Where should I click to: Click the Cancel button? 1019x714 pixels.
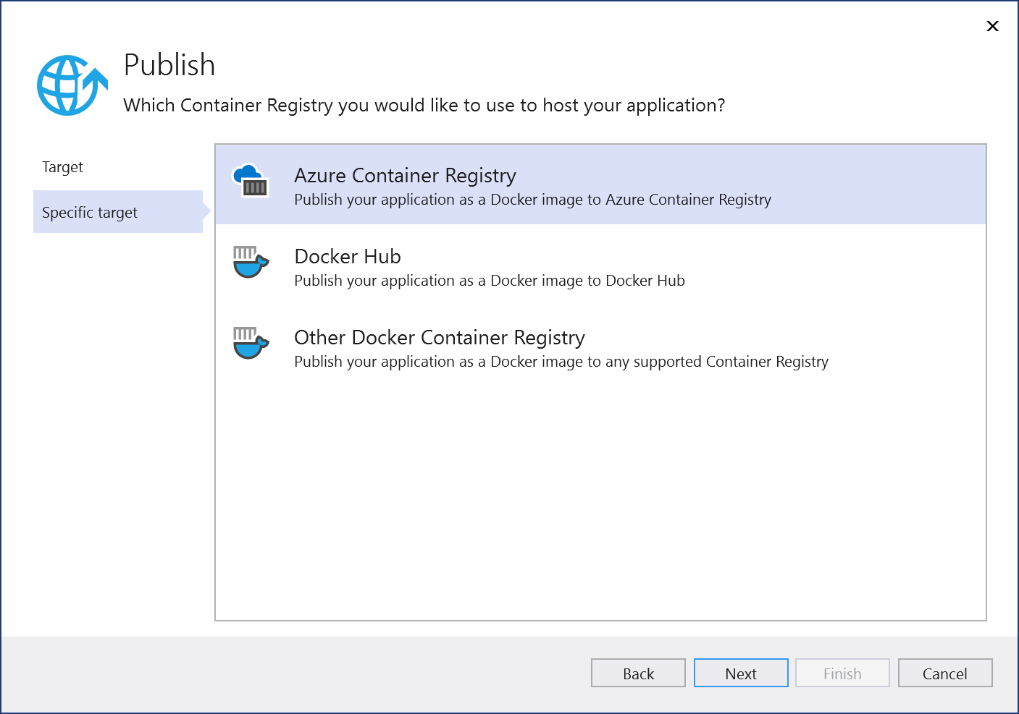[x=945, y=673]
